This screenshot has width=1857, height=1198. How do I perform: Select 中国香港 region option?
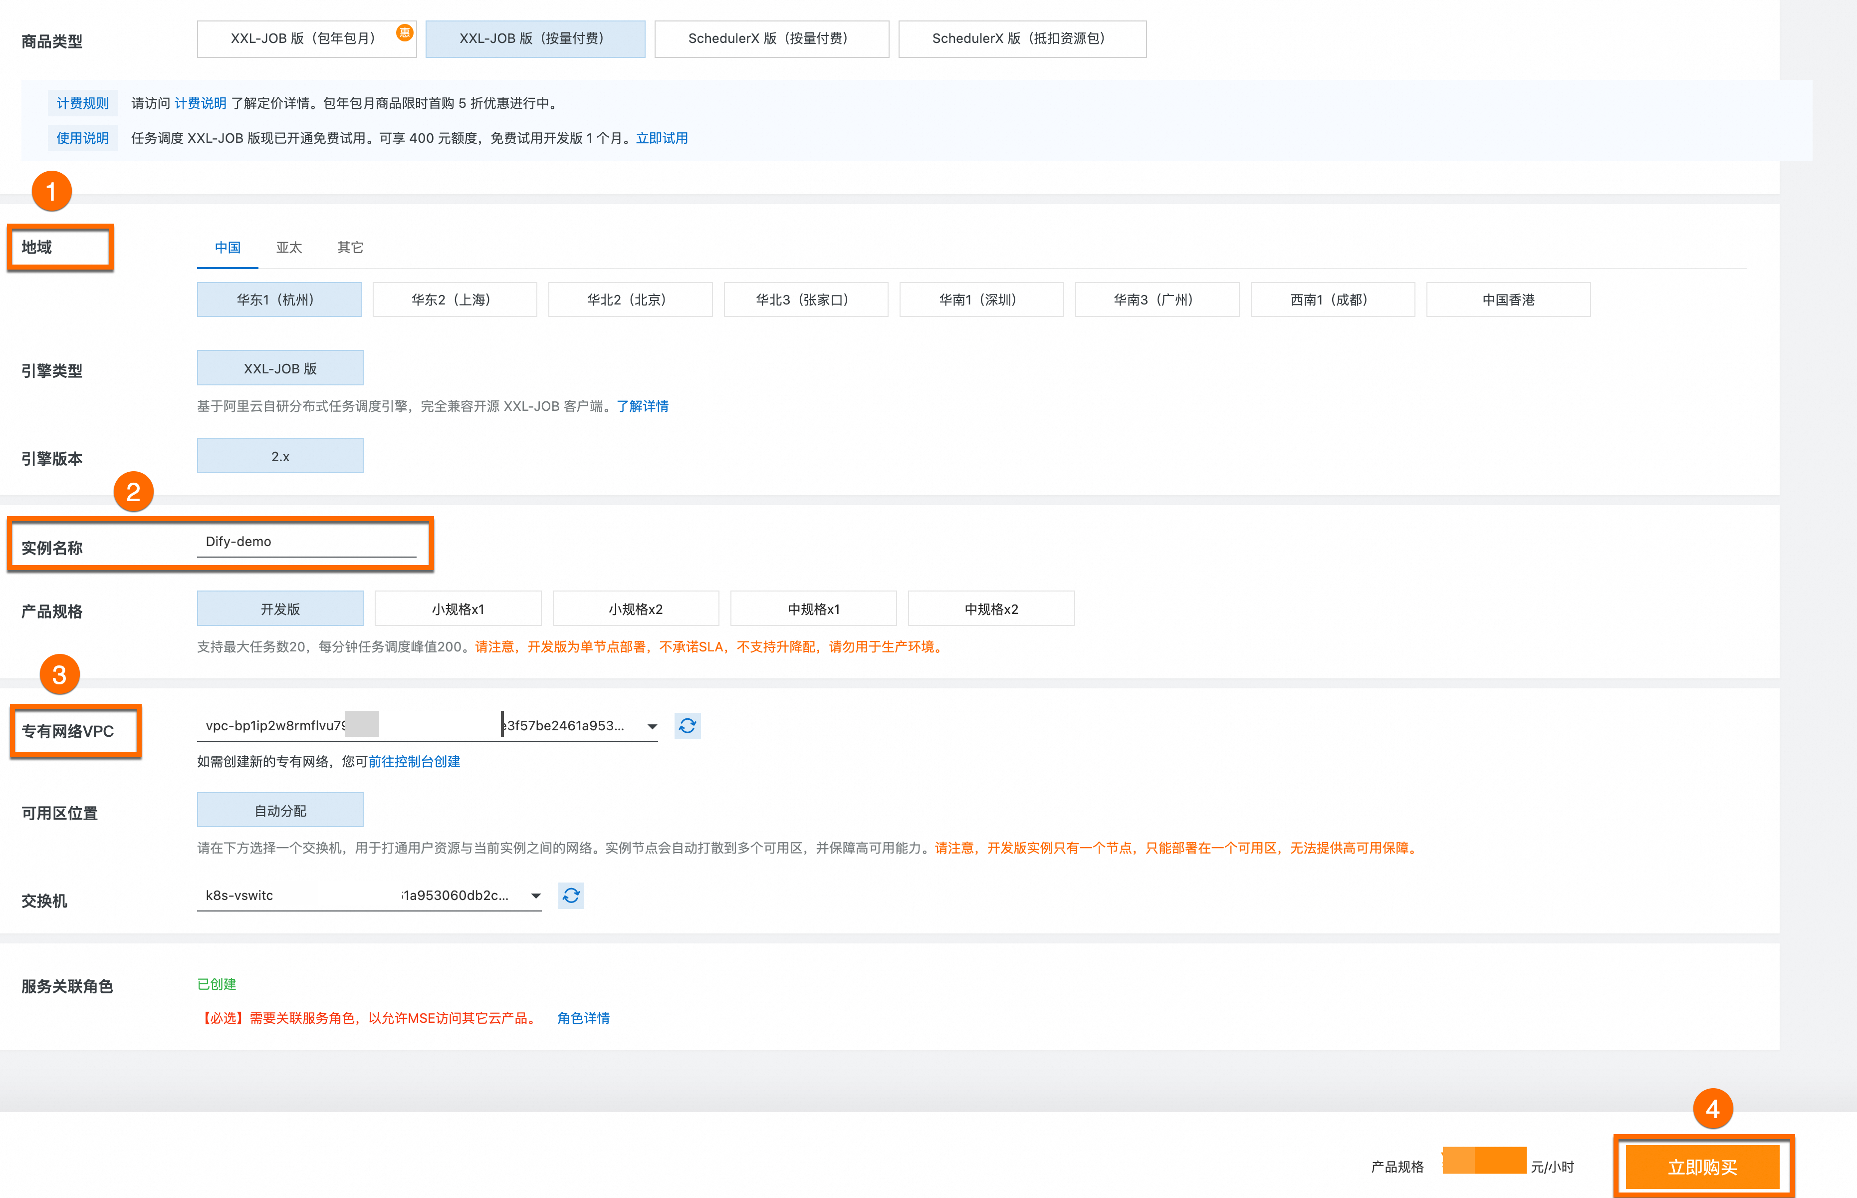click(1507, 299)
